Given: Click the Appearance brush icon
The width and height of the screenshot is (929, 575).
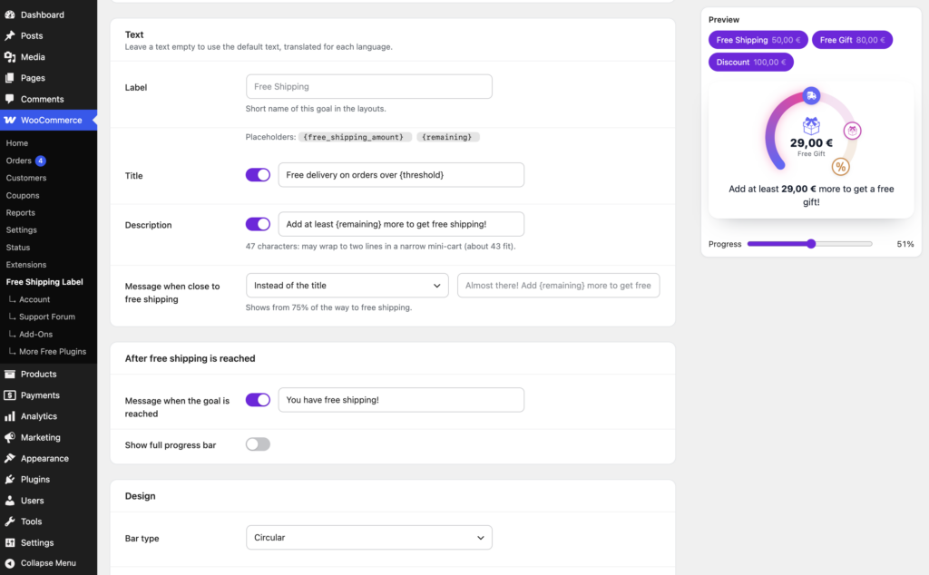Looking at the screenshot, I should click(x=9, y=458).
